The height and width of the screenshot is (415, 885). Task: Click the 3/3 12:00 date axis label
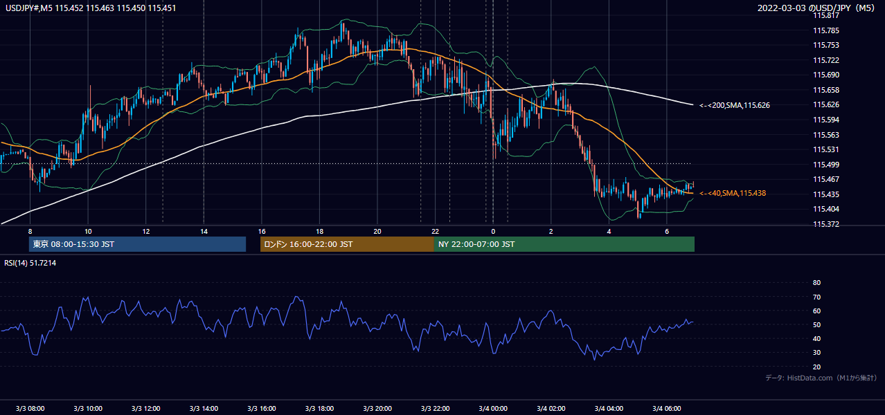[146, 408]
